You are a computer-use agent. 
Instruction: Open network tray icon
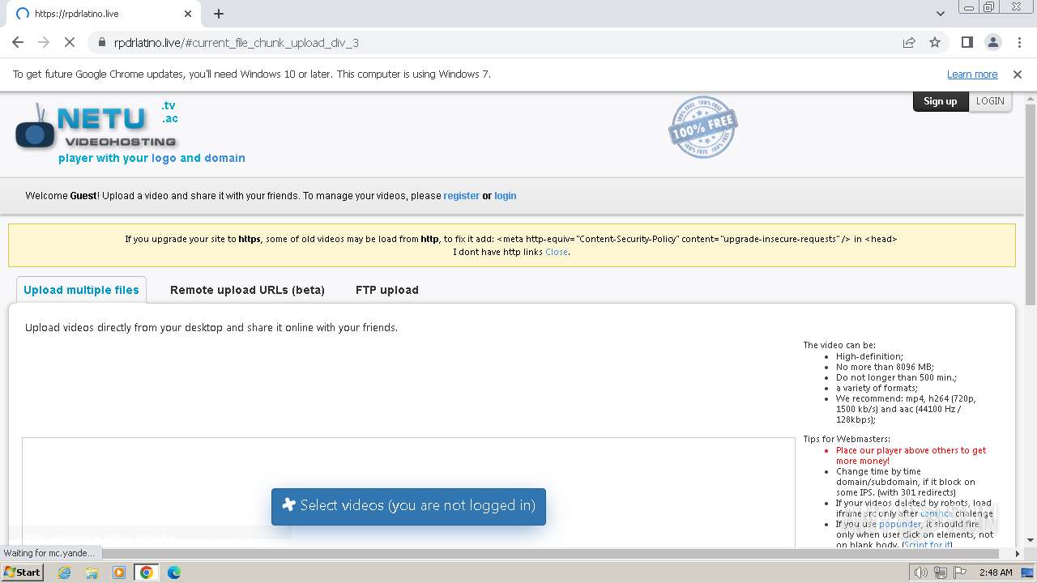pyautogui.click(x=941, y=572)
